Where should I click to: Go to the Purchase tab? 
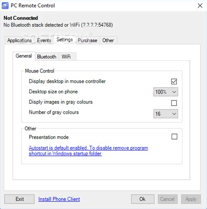coord(87,40)
